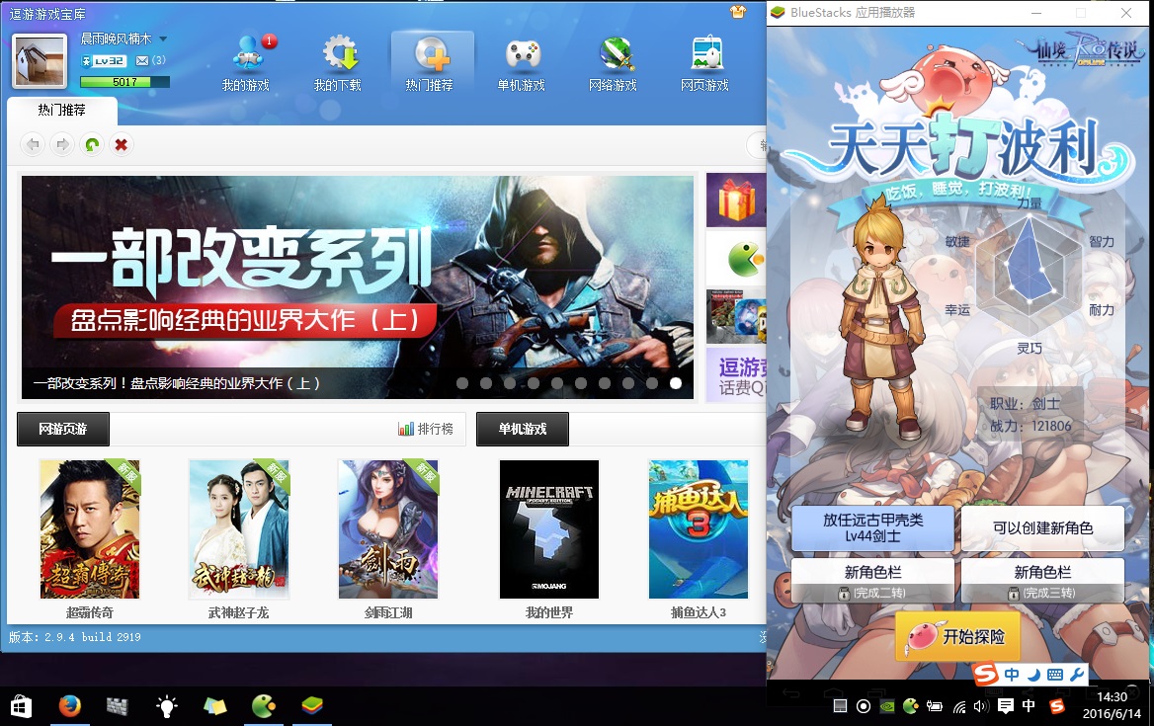The image size is (1154, 726).
Task: Open the 逗游 话费 promo banner
Action: pyautogui.click(x=736, y=374)
